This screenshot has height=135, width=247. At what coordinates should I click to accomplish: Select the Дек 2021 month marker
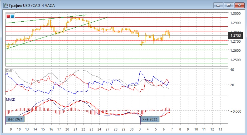[x=15, y=119]
